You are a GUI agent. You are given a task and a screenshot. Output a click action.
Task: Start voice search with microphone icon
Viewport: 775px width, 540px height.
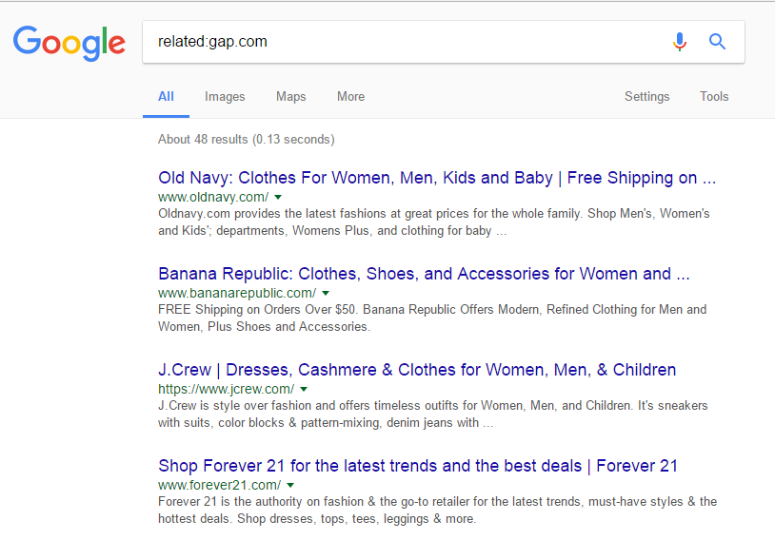(x=679, y=42)
